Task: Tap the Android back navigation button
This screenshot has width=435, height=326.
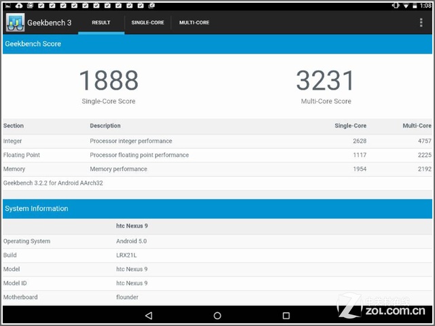Action: coord(149,315)
